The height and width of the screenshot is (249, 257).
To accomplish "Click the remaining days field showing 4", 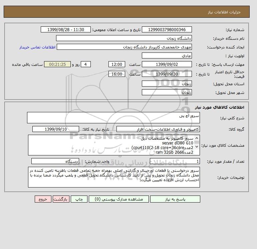I will pos(85,65).
